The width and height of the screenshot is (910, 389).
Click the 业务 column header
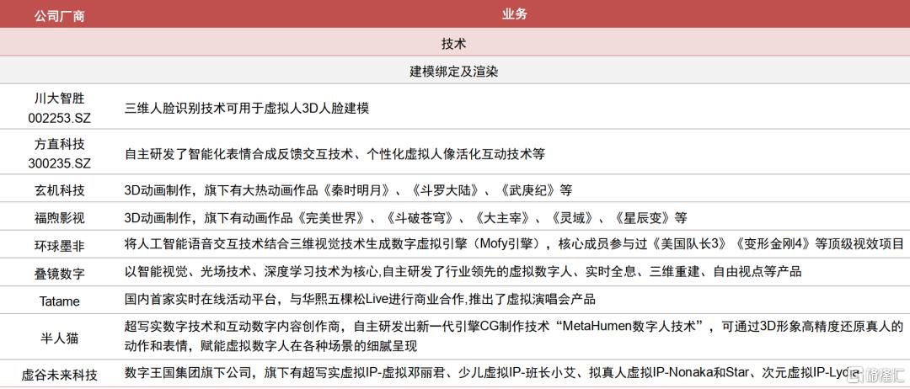514,14
